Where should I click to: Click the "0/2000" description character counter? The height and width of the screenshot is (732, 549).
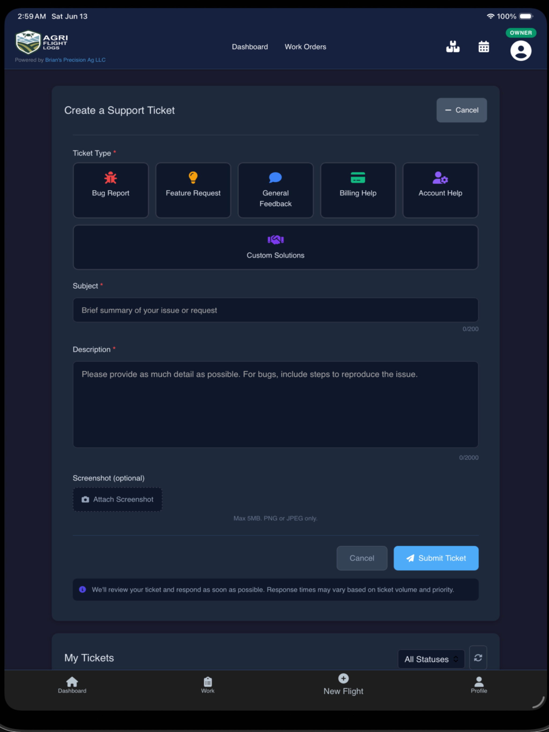click(x=469, y=458)
